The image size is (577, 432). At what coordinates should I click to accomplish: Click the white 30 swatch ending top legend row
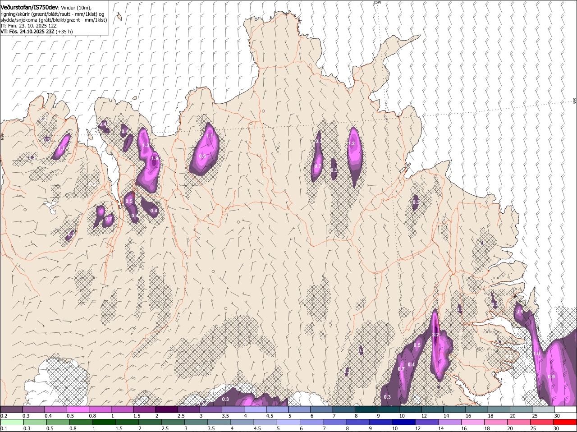pos(565,409)
